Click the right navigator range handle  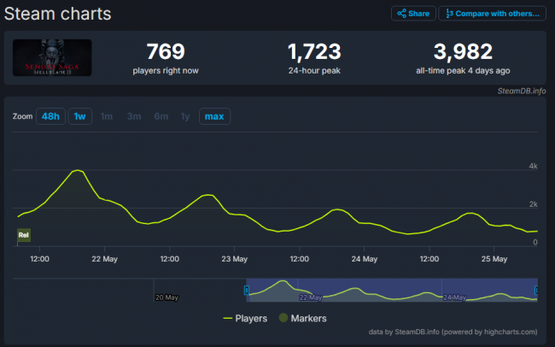[x=536, y=291]
